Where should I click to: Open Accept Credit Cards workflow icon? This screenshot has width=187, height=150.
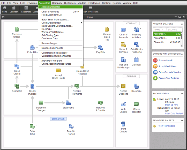[x=58, y=70]
